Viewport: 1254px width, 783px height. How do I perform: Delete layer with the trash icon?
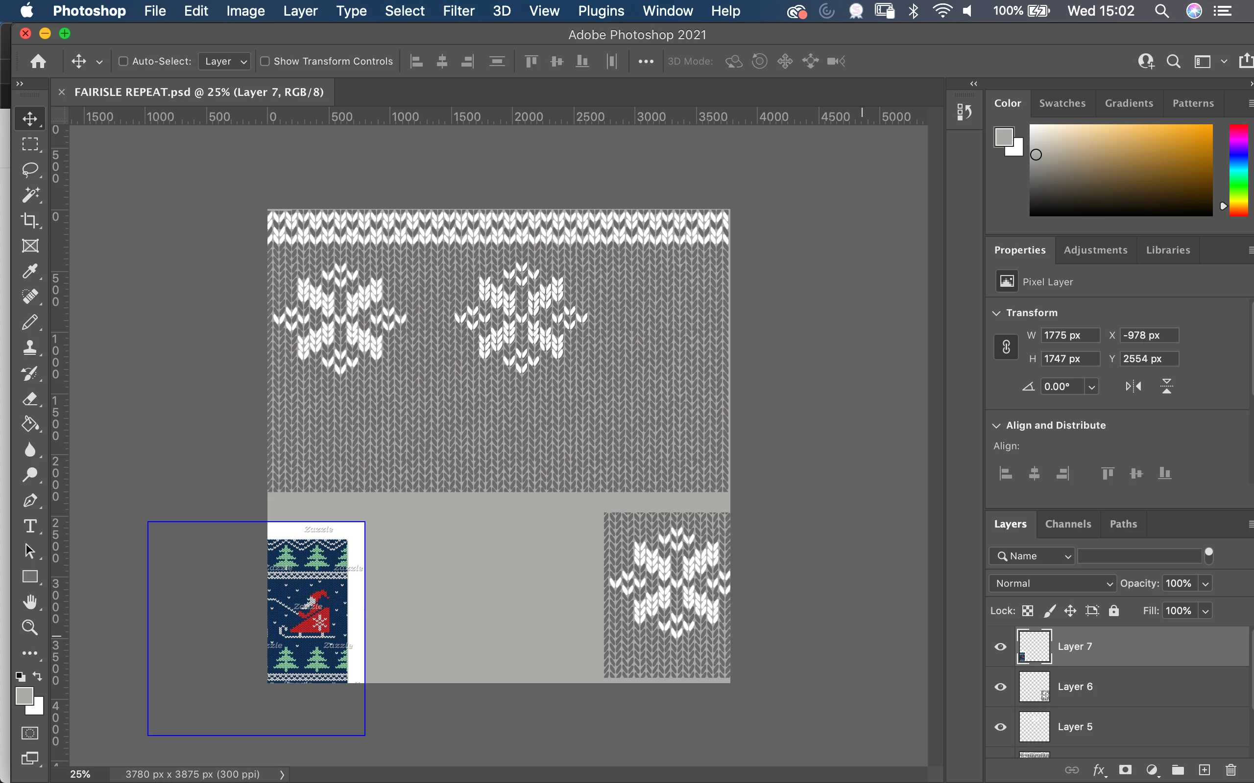pos(1231,770)
